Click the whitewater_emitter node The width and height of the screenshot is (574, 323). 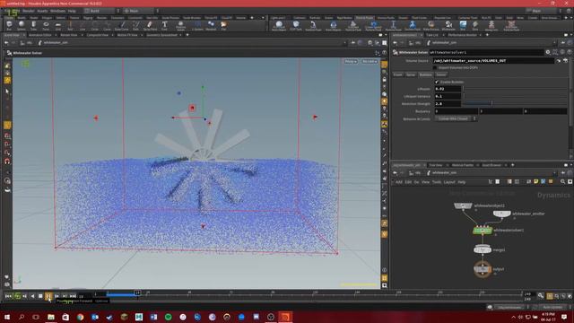tap(501, 214)
